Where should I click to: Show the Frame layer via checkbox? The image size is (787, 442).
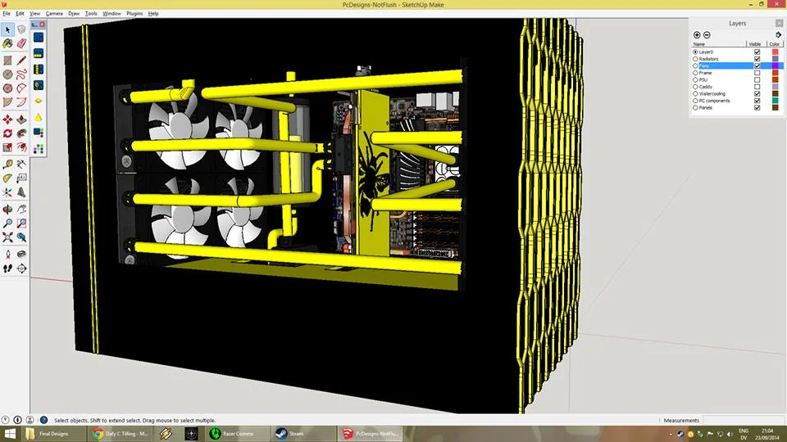pos(757,73)
